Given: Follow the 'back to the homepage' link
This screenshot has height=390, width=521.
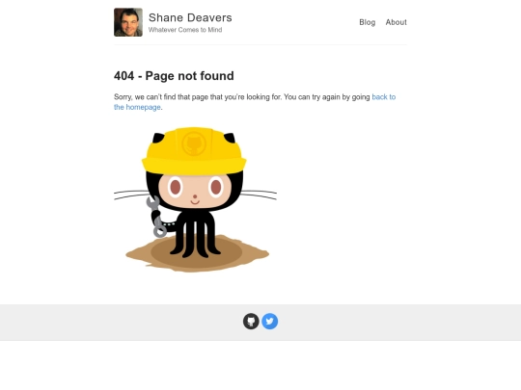Looking at the screenshot, I should pyautogui.click(x=383, y=97).
